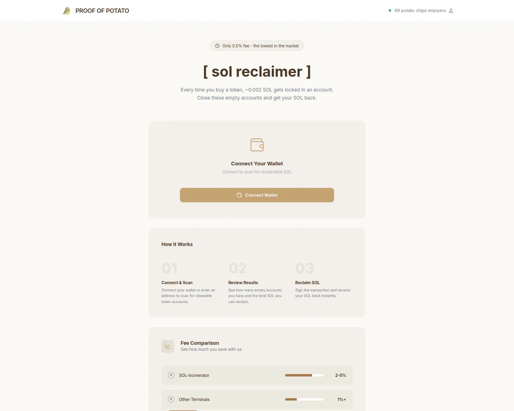This screenshot has height=411, width=514.
Task: Click the Fee Comparison chart icon
Action: (168, 346)
